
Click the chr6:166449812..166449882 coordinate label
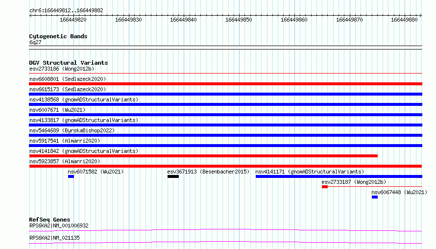[x=66, y=10]
